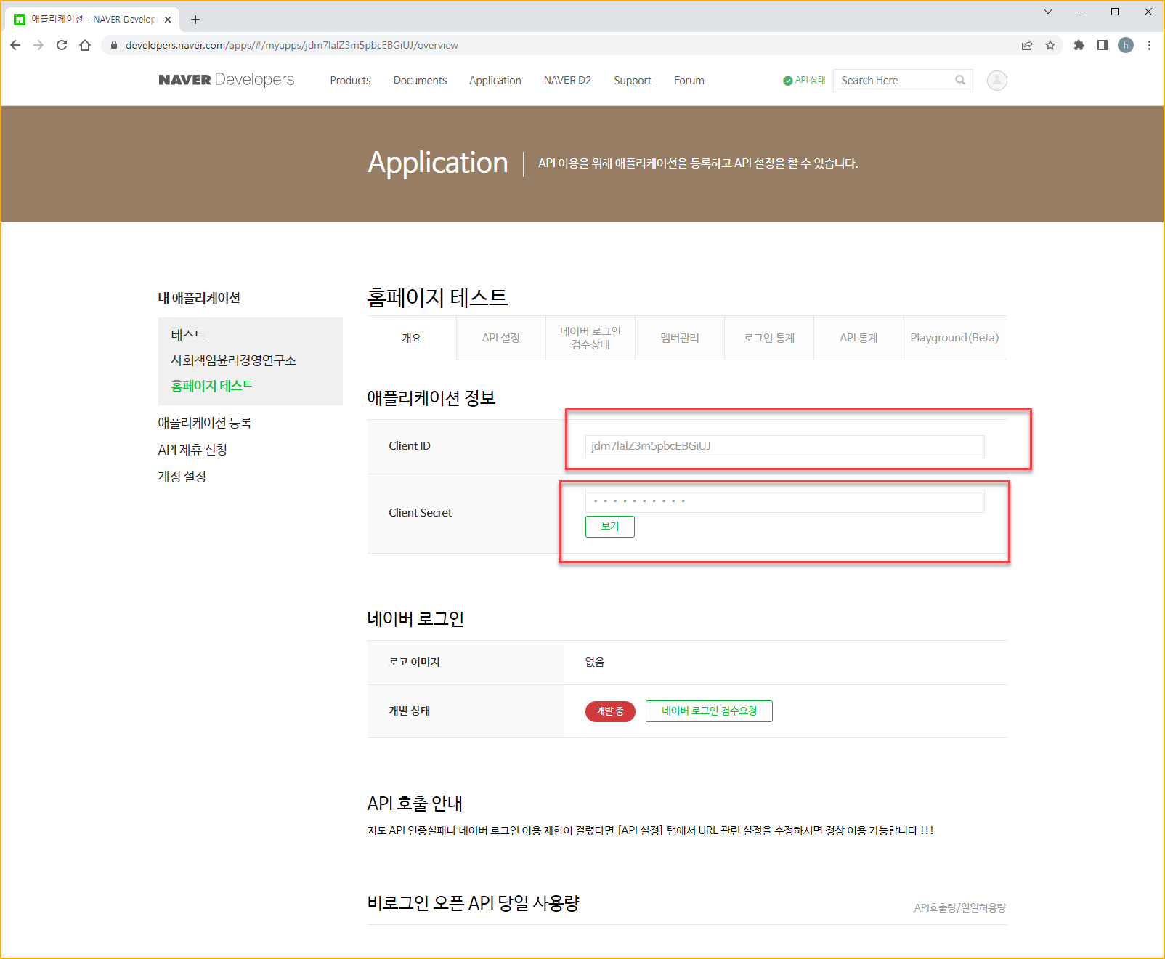Open the NAVER user profile icon
The image size is (1165, 959).
997,81
